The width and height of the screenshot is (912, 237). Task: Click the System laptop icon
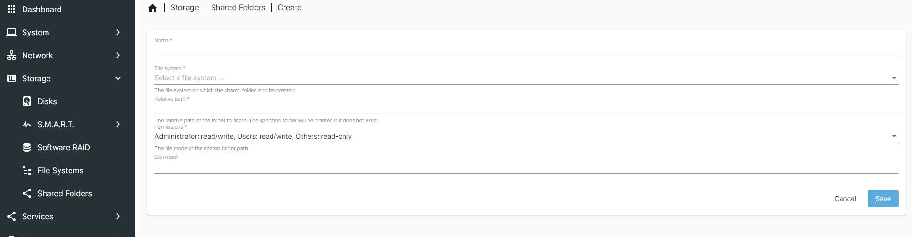click(x=12, y=32)
